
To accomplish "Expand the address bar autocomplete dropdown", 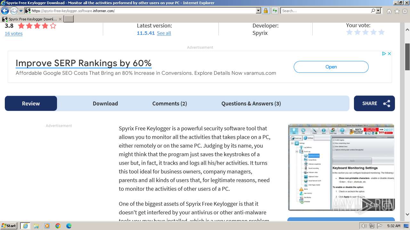I will point(258,11).
